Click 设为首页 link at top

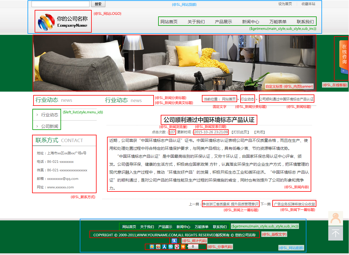pos(285,4)
